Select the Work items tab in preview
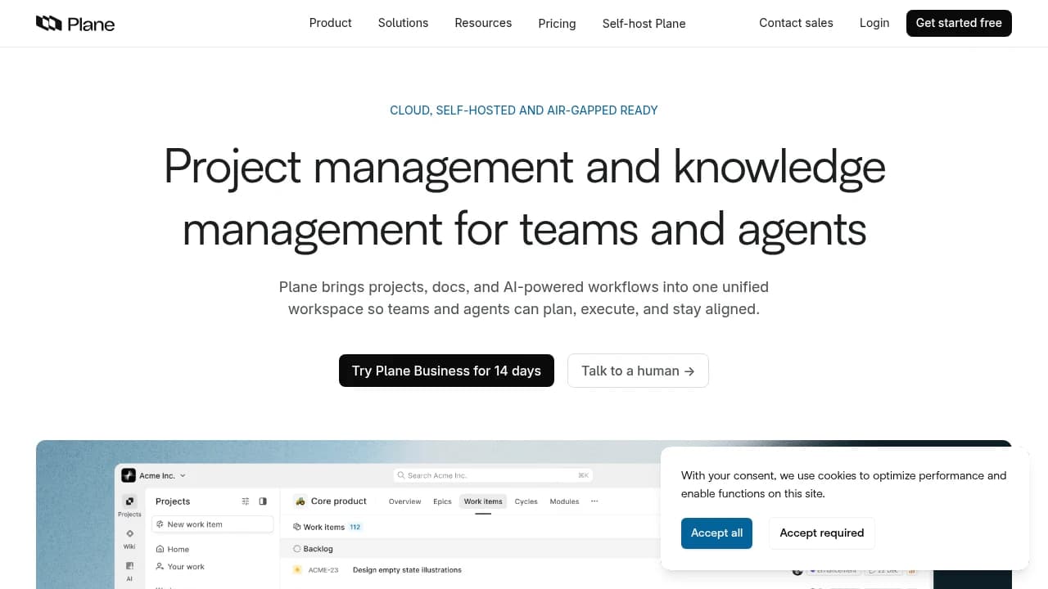This screenshot has height=589, width=1048. pyautogui.click(x=483, y=501)
